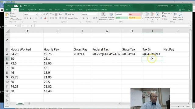Click the Fill Color bucket icon

click(x=41, y=18)
